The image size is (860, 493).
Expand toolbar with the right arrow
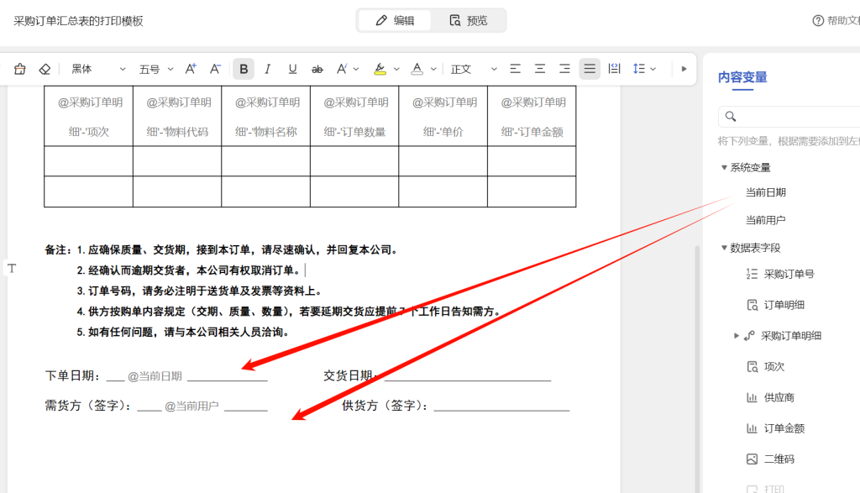tap(684, 69)
